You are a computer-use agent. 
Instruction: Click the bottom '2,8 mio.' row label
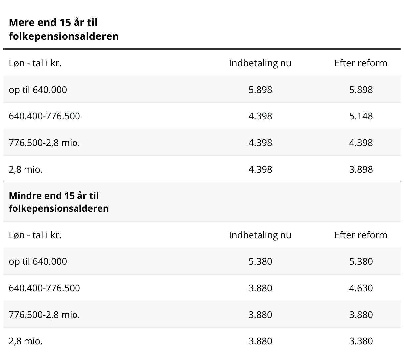click(x=26, y=341)
